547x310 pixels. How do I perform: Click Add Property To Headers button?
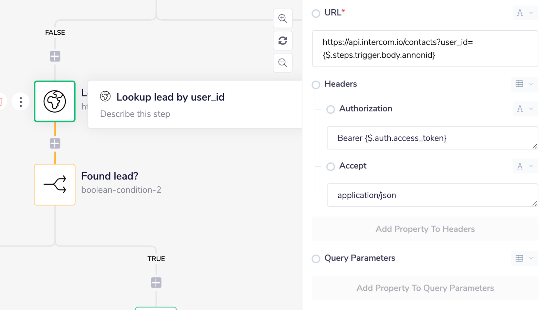425,229
